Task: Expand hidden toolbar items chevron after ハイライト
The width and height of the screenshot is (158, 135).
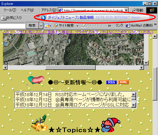Action: tap(109, 26)
